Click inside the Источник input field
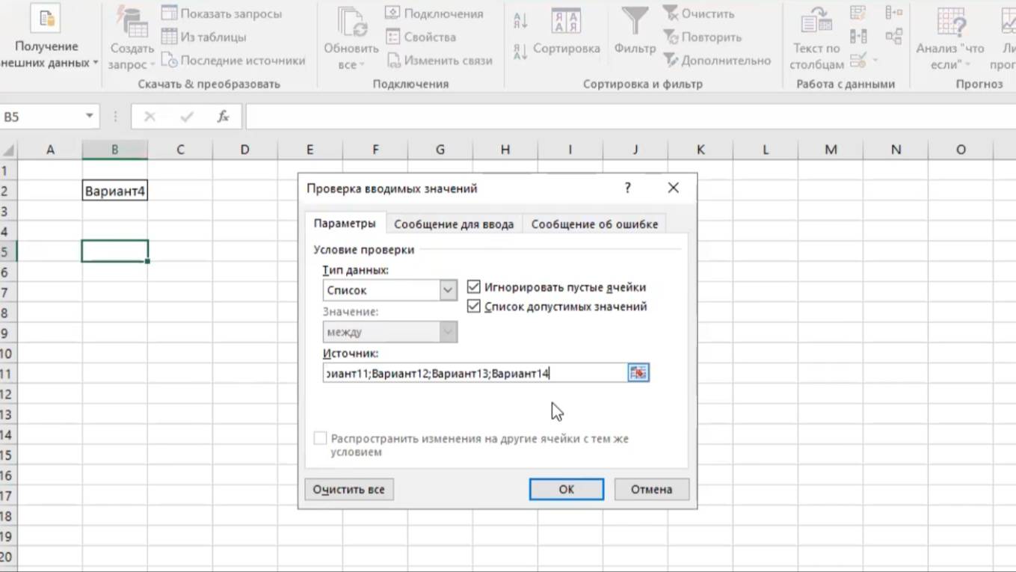This screenshot has width=1016, height=572. (x=475, y=372)
